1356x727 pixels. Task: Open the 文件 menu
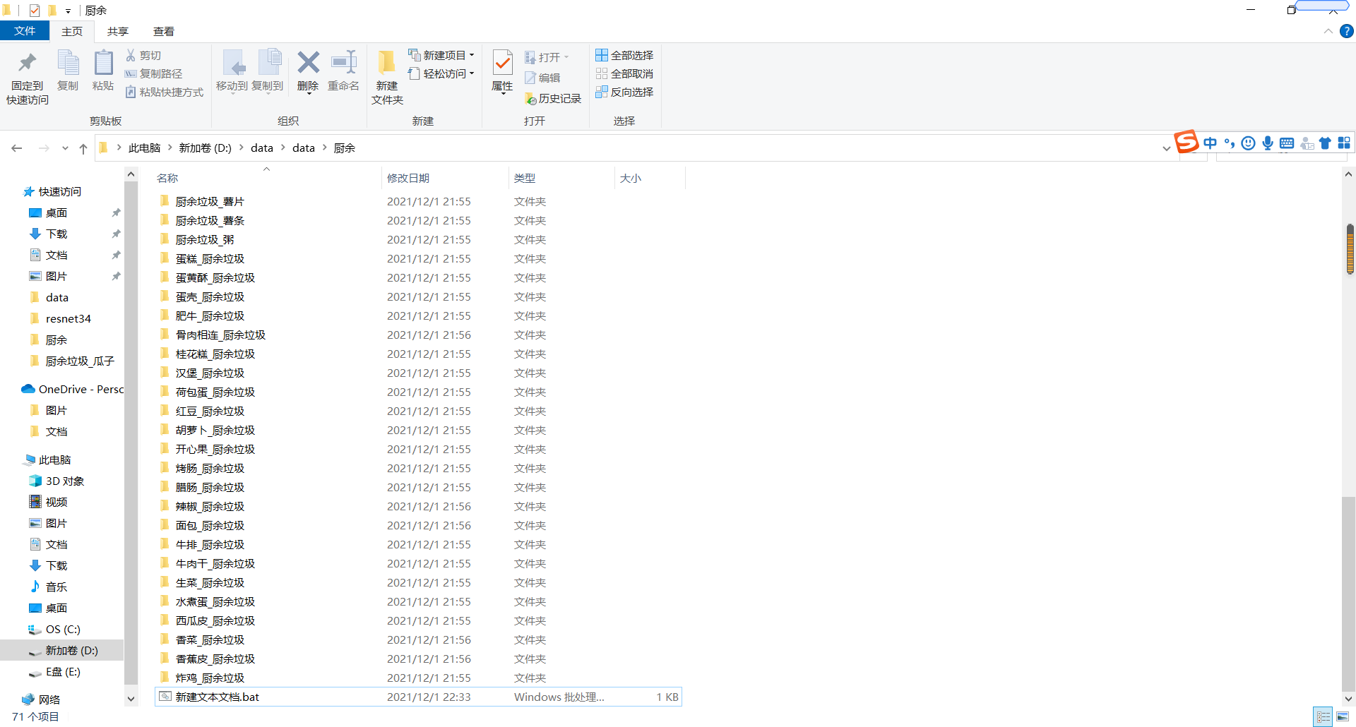coord(25,31)
